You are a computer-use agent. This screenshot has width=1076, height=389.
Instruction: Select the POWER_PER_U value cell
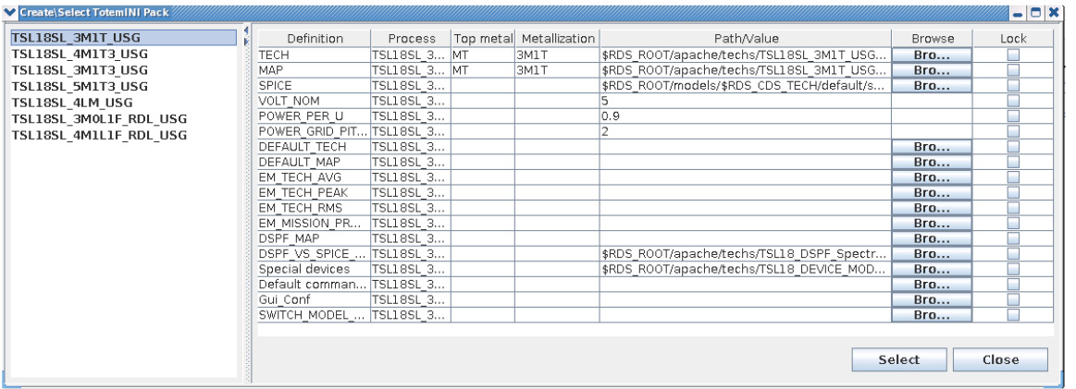click(x=745, y=115)
